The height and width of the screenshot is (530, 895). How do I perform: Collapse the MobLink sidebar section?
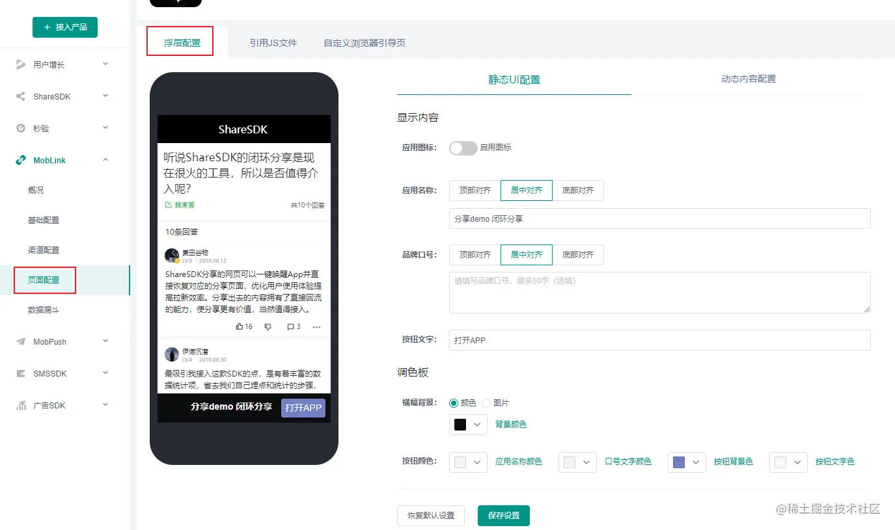105,160
